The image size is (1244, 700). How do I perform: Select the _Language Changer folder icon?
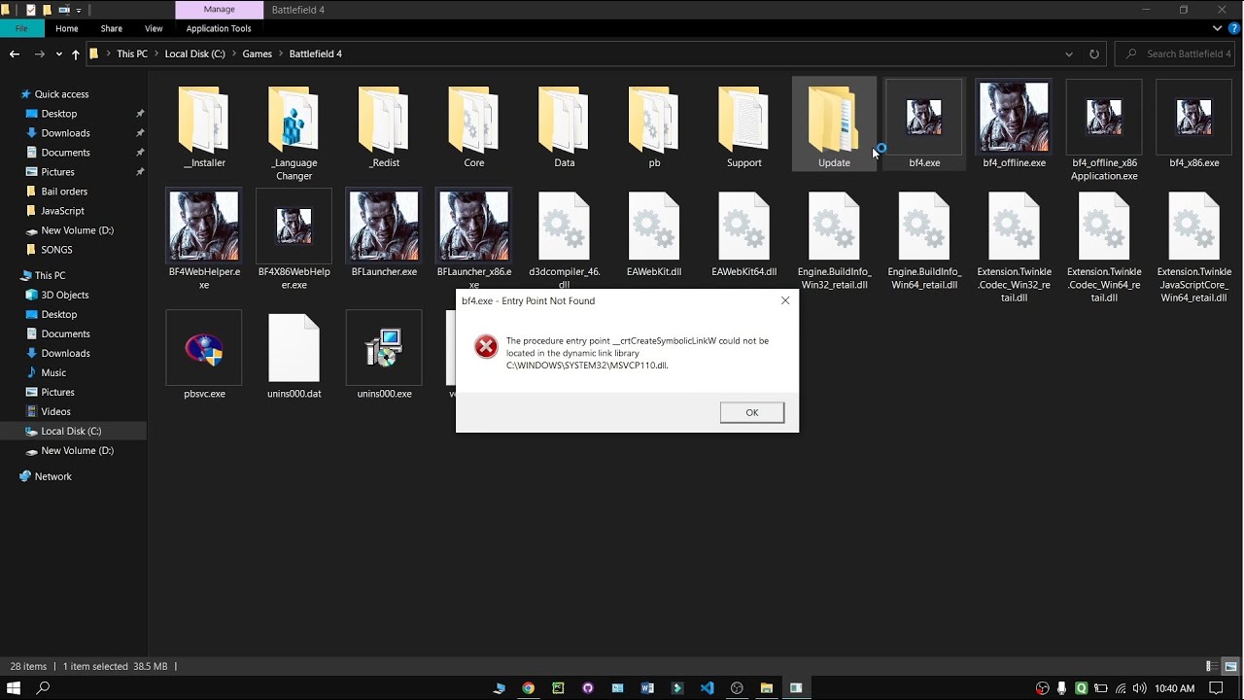294,119
